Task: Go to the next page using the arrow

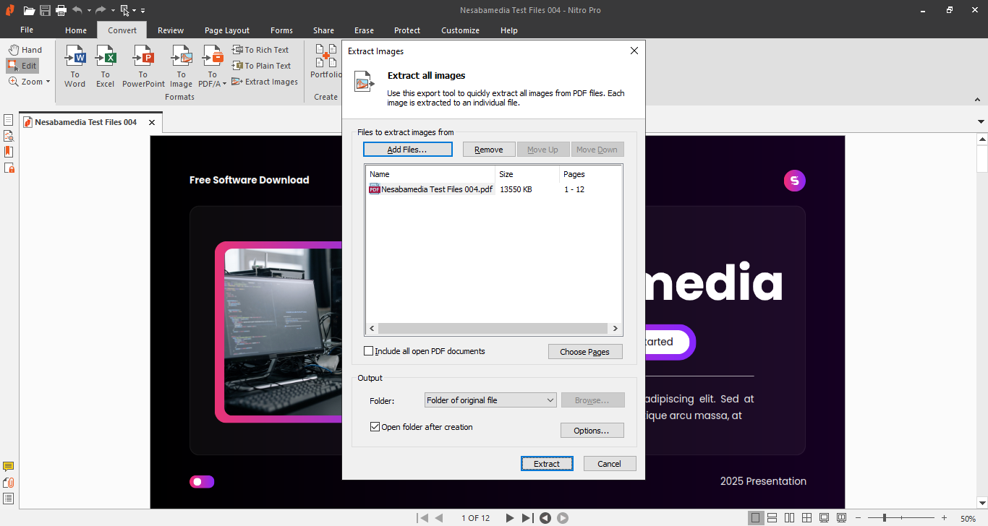Action: 509,518
